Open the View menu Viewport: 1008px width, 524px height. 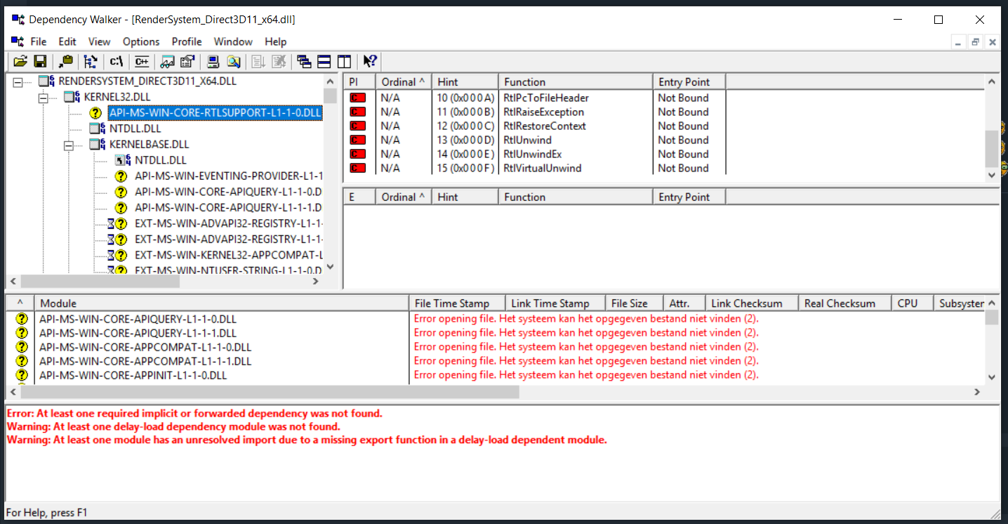point(100,41)
